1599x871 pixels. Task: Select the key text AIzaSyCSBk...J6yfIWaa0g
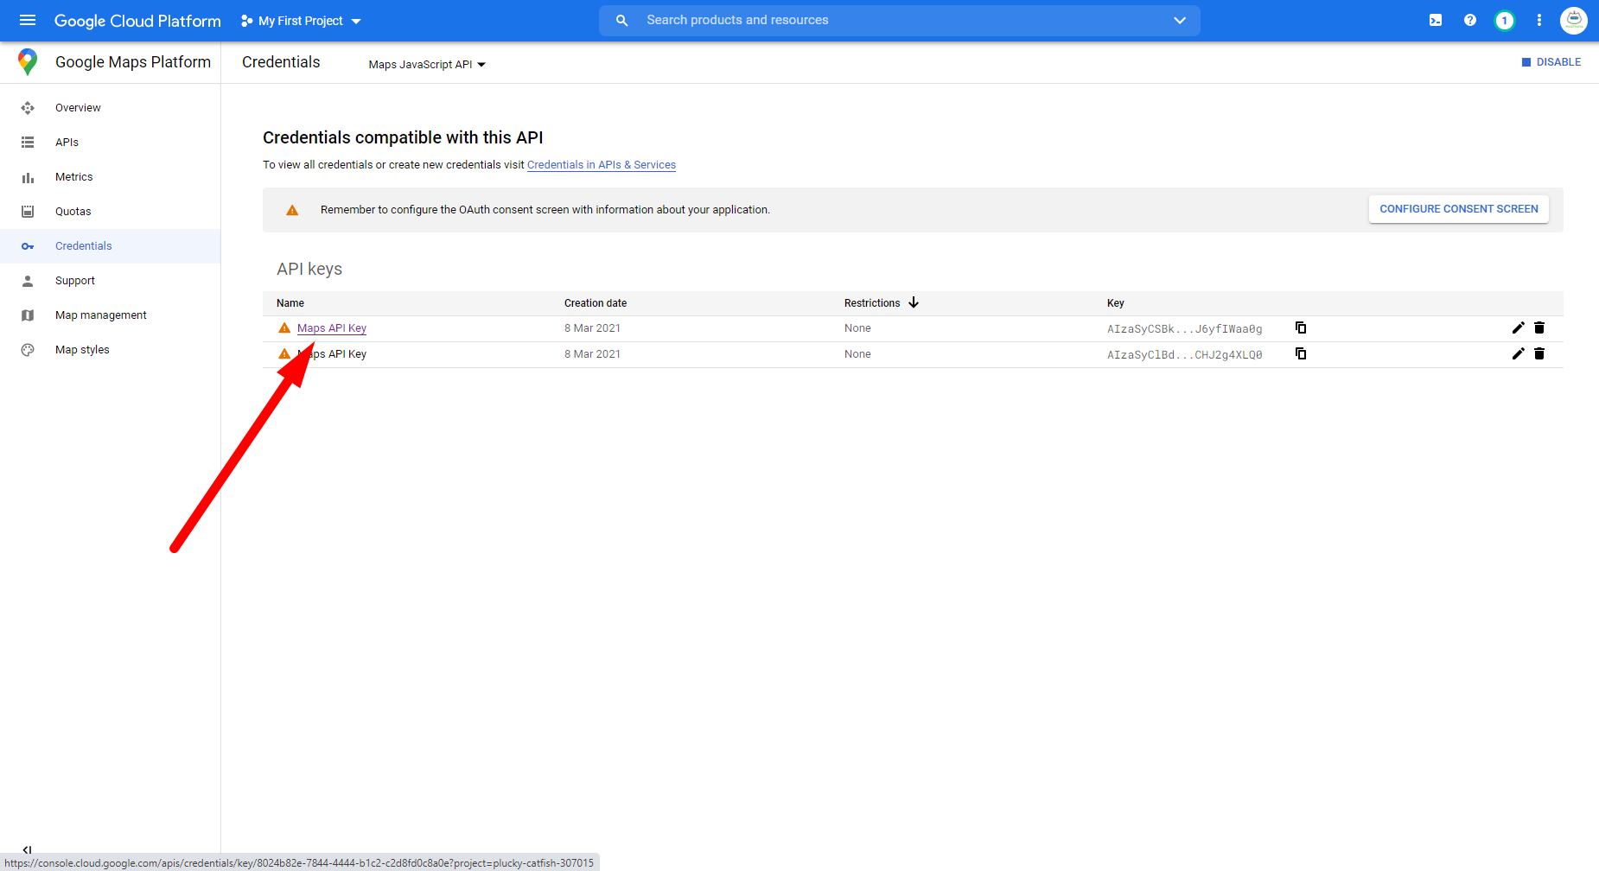(x=1185, y=329)
